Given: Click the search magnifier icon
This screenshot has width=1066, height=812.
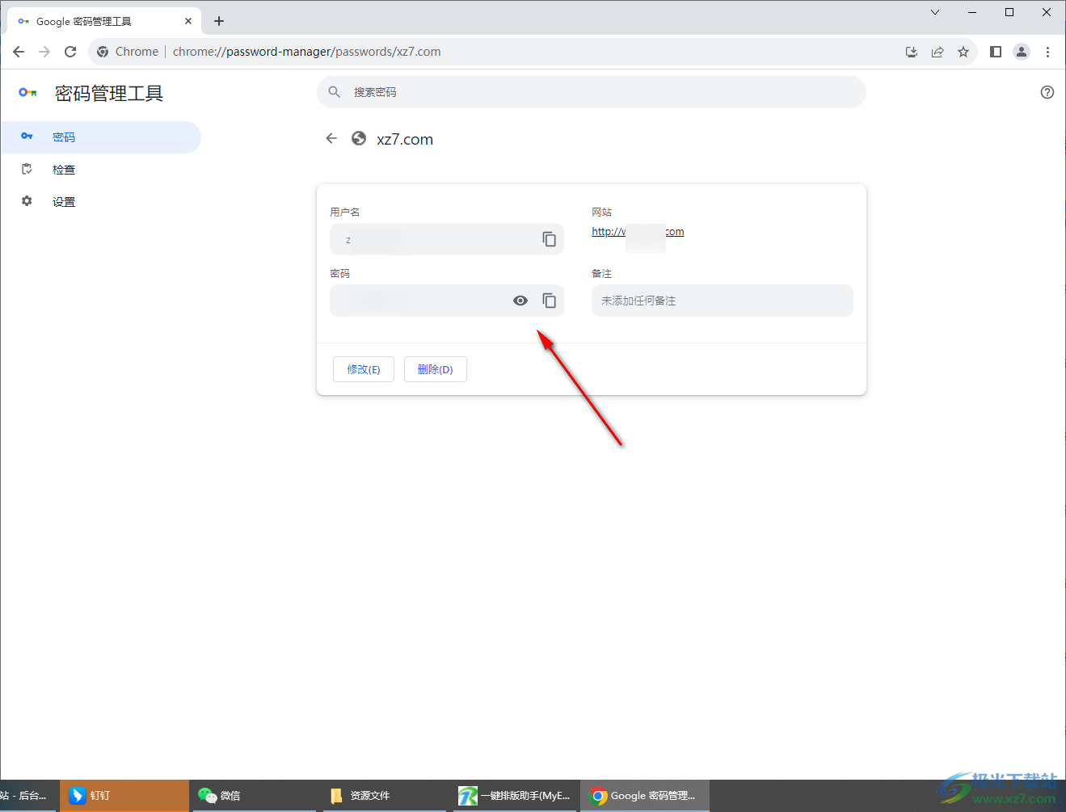Looking at the screenshot, I should click(x=335, y=92).
